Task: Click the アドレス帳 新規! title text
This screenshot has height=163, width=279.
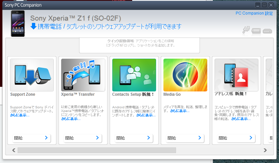Action: click(231, 94)
